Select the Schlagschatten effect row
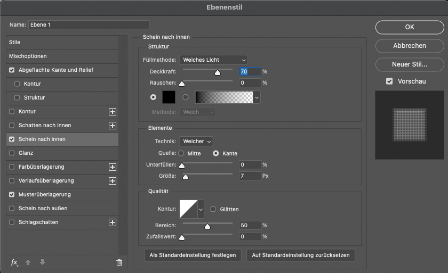448x273 pixels. click(62, 222)
